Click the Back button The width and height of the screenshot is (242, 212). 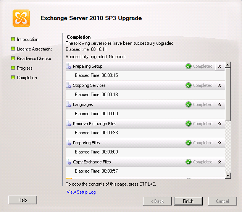coord(157,201)
